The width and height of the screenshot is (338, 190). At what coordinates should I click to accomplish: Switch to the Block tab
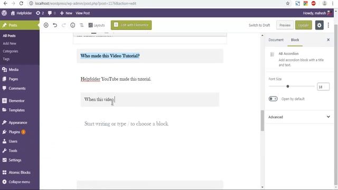(x=295, y=40)
